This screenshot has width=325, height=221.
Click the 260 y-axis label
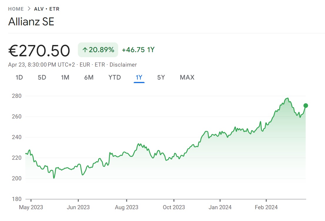click(x=16, y=116)
